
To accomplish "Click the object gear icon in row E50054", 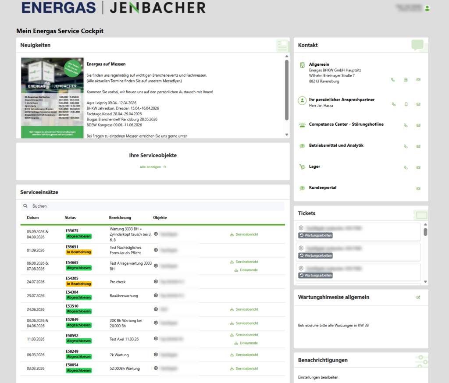I will pos(156,368).
